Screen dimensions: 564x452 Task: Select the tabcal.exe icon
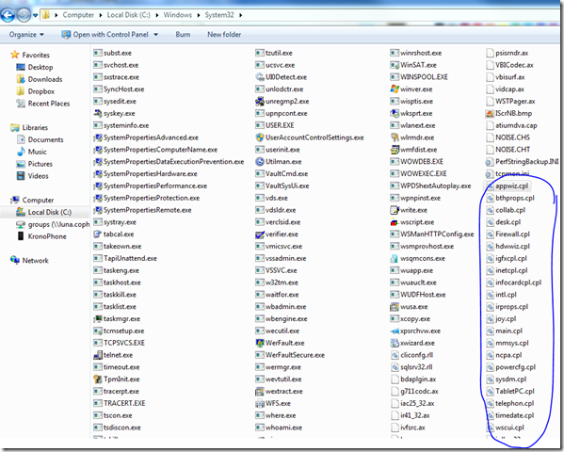coord(98,234)
